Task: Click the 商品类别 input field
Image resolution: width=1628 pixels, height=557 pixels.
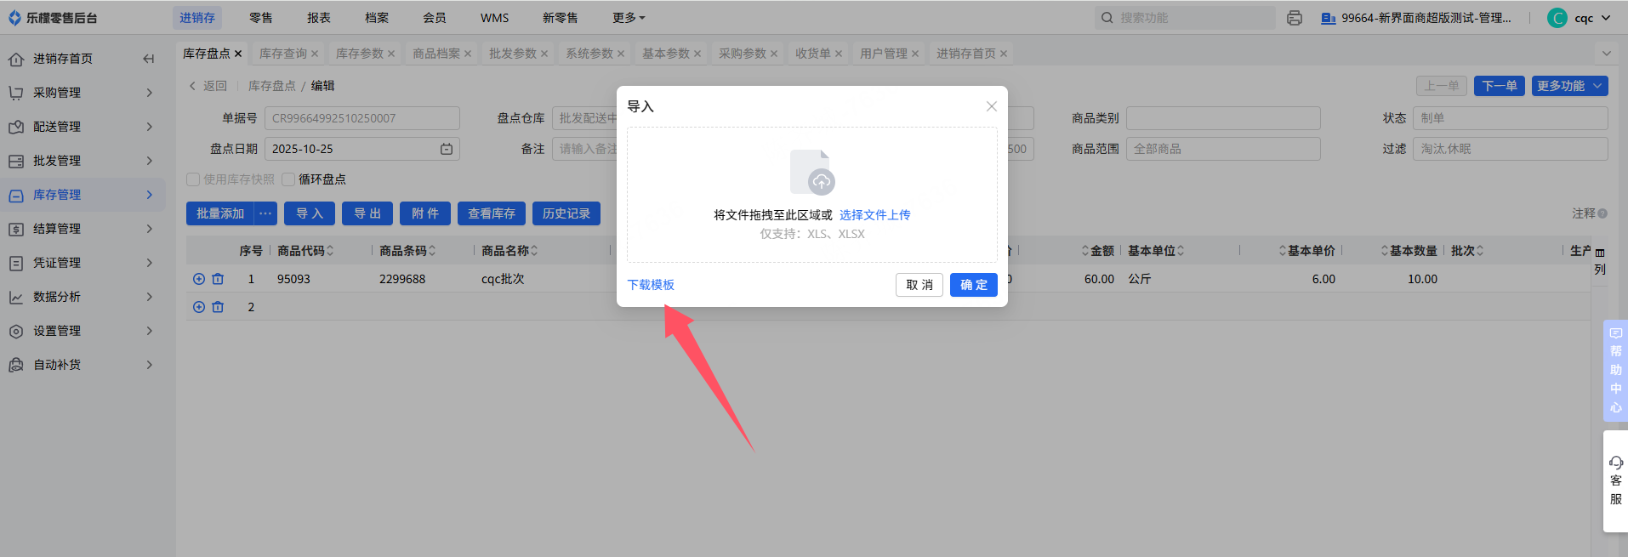Action: (1223, 118)
